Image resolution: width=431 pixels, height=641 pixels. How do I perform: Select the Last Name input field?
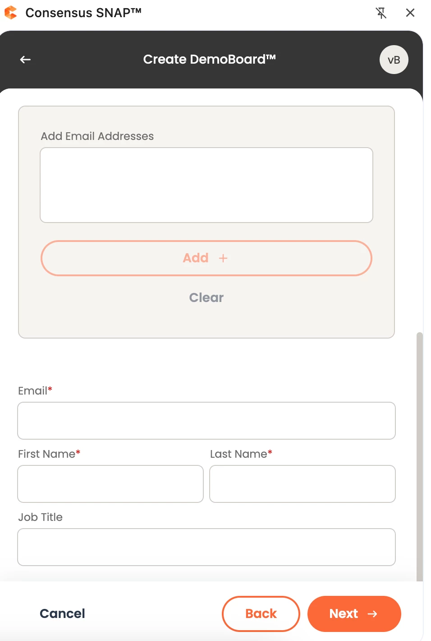click(x=303, y=484)
